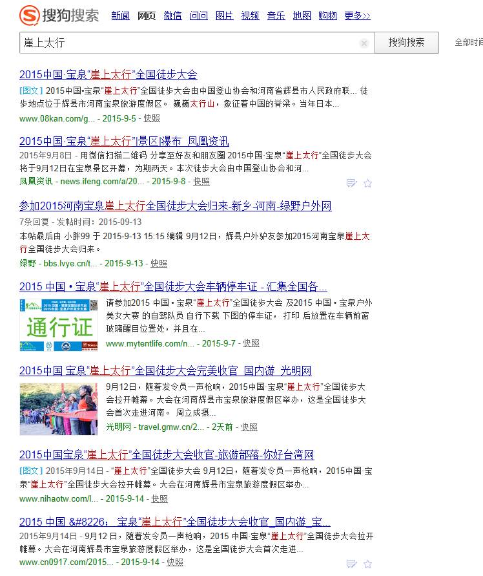Viewport: 483px width, 576px height.
Task: Click the star icon beside the 凤凰资讯 result
Action: point(368,183)
